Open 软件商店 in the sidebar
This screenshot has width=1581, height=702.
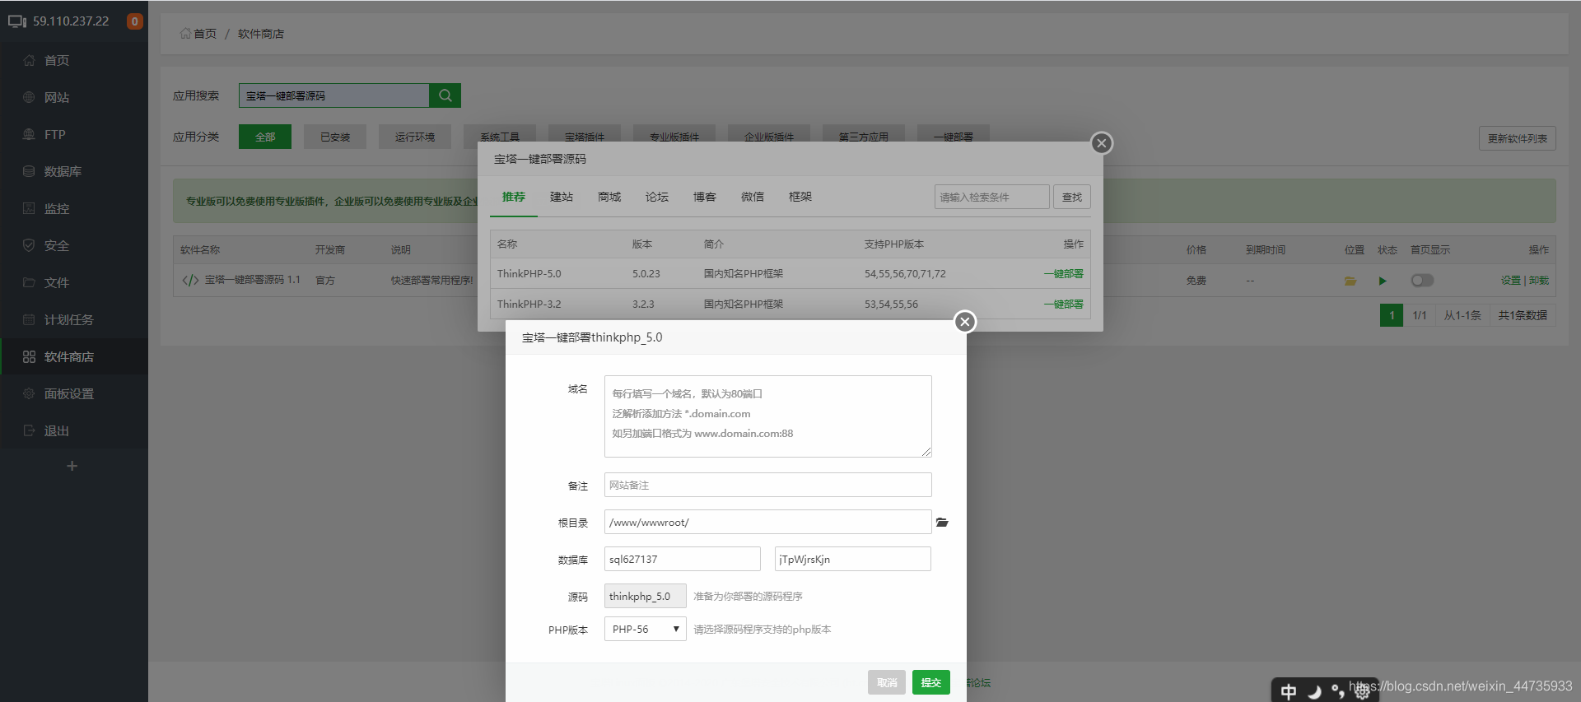(x=68, y=356)
